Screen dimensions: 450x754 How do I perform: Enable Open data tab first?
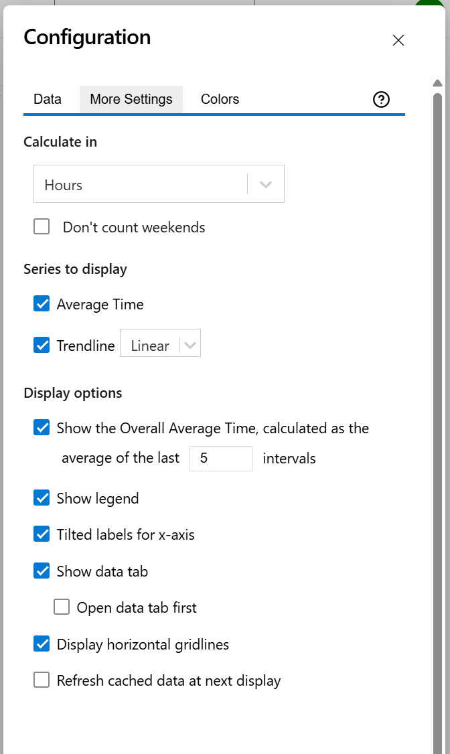(x=62, y=607)
